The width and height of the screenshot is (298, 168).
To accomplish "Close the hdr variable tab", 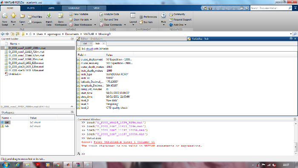I will point(103,43).
